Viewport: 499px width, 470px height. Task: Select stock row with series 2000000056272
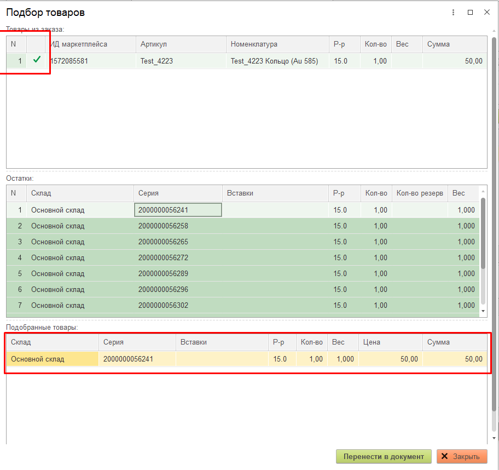[243, 258]
